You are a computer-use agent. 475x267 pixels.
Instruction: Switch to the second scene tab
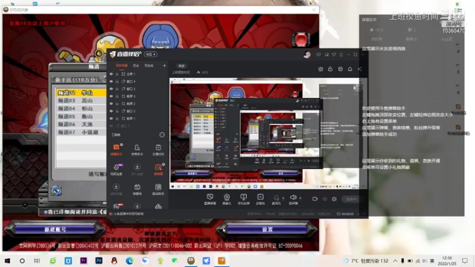coord(136,66)
